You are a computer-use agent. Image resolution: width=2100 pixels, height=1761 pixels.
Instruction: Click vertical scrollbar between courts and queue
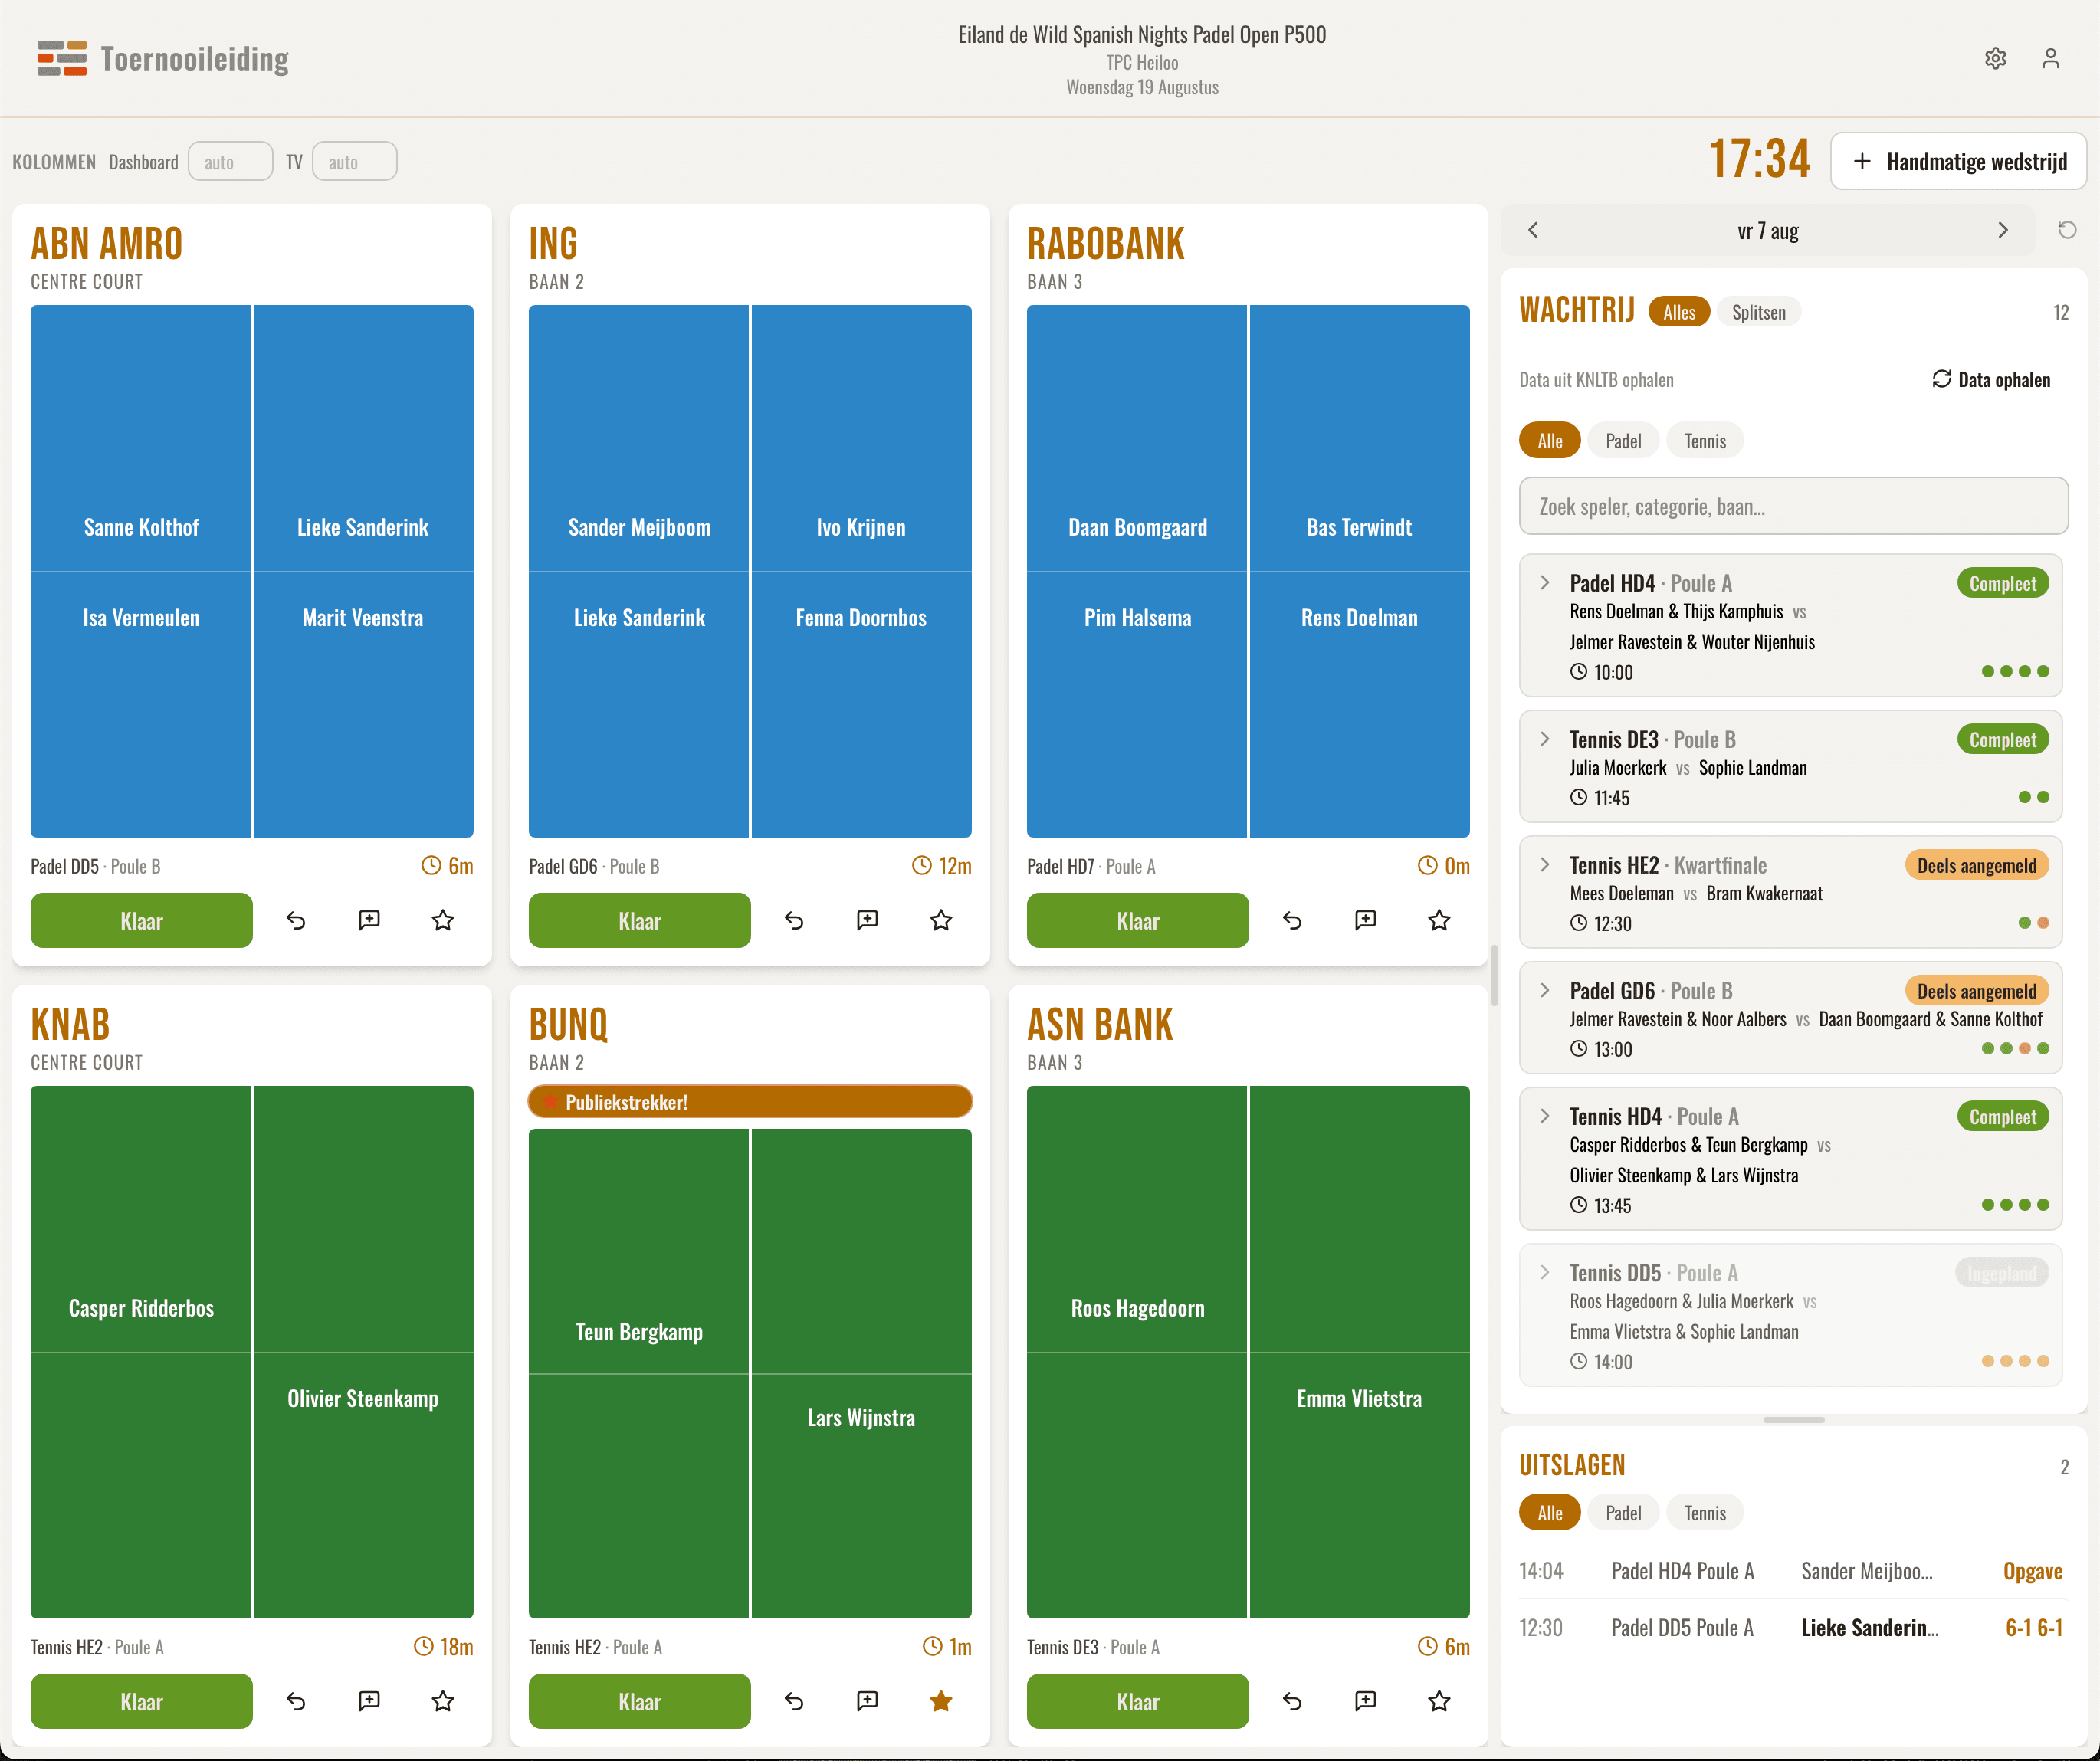pyautogui.click(x=1494, y=975)
